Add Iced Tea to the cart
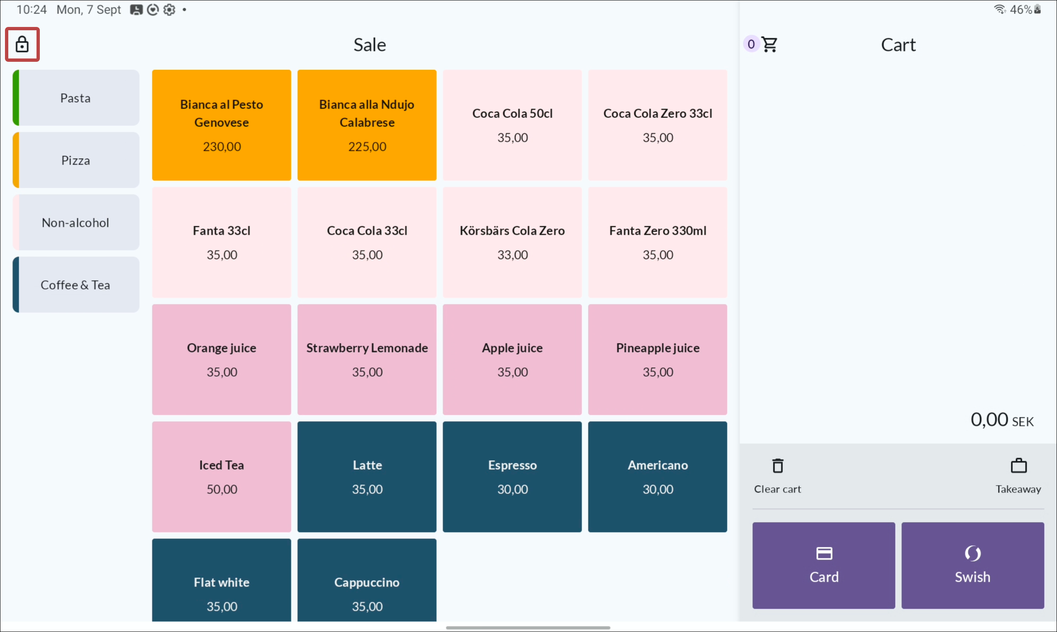This screenshot has height=632, width=1057. 222,476
